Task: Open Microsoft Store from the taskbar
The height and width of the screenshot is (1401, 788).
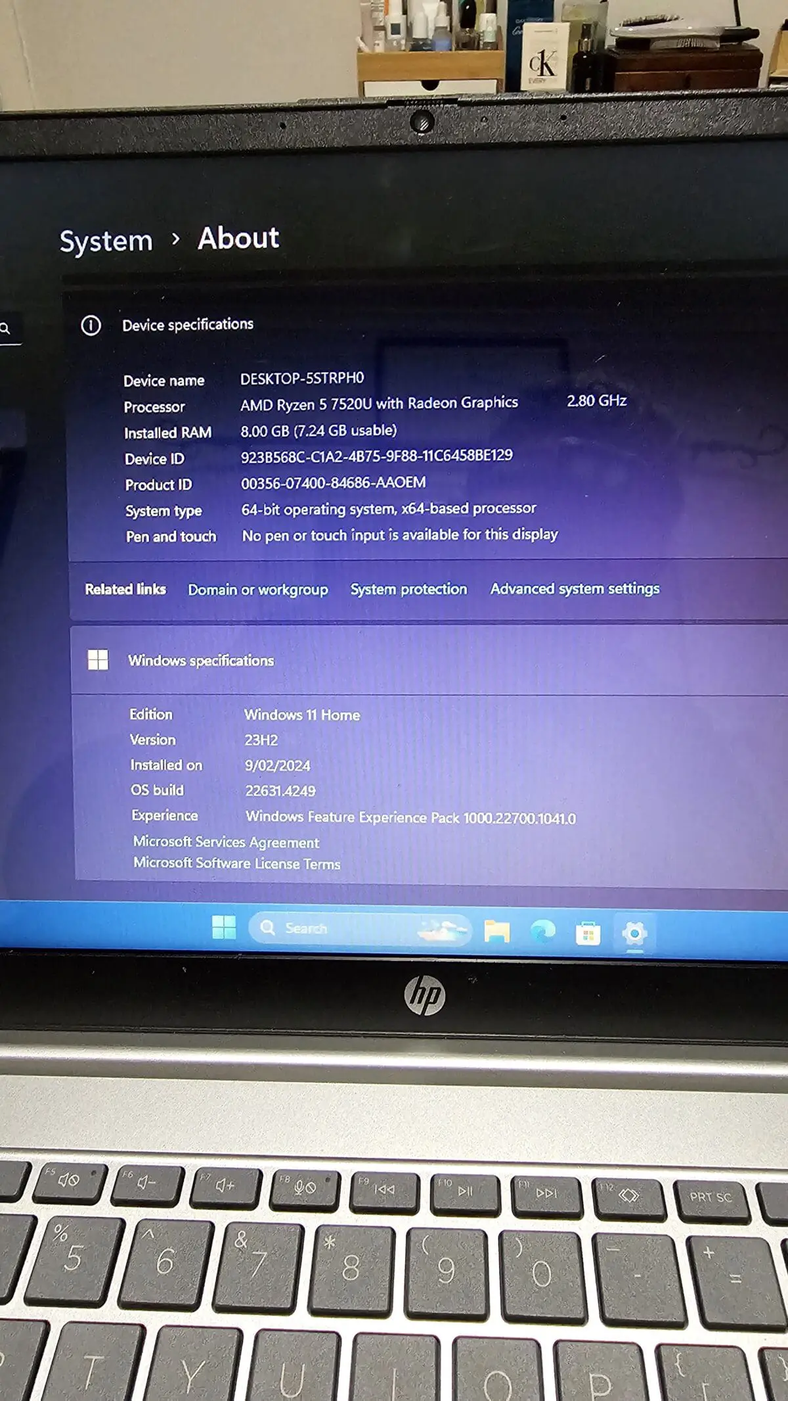Action: (588, 934)
